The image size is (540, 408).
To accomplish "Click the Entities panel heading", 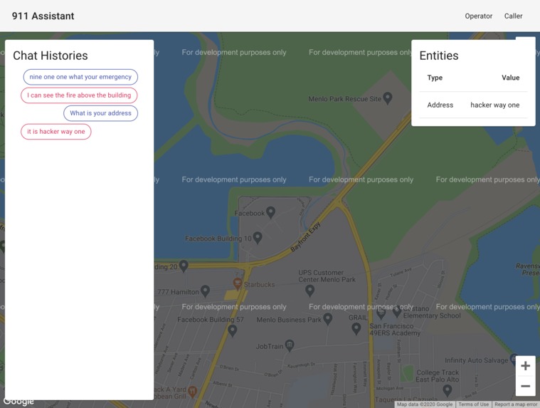I will click(x=439, y=56).
